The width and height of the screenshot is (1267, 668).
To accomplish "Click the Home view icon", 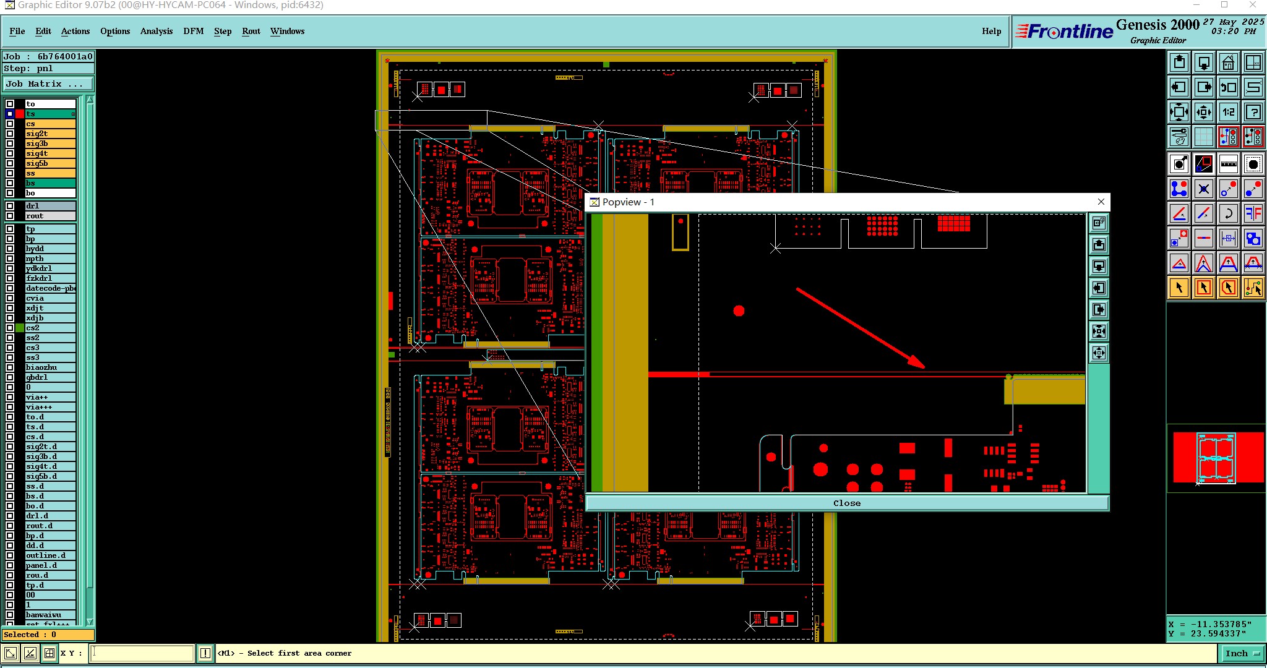I will pyautogui.click(x=1228, y=62).
